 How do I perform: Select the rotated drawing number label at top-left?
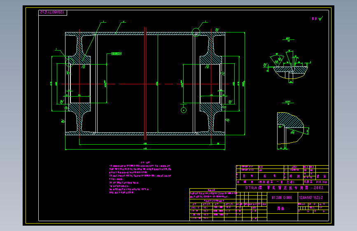pos(53,12)
